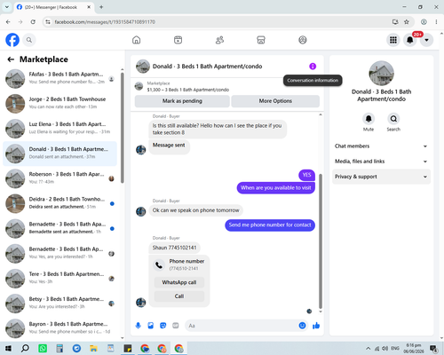The image size is (444, 355).
Task: Open the tab search dropdown arrow
Action: (7, 7)
